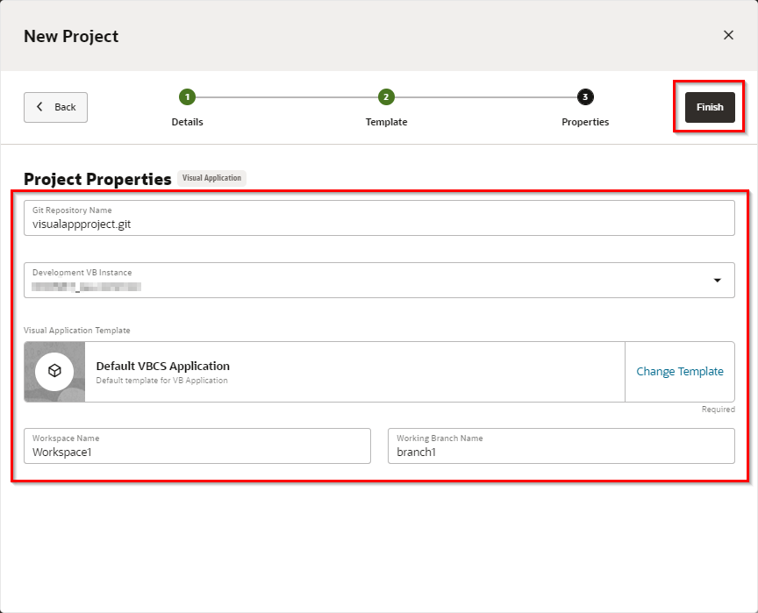Click the Visual Application badge
Viewport: 758px width, 613px height.
pyautogui.click(x=211, y=178)
